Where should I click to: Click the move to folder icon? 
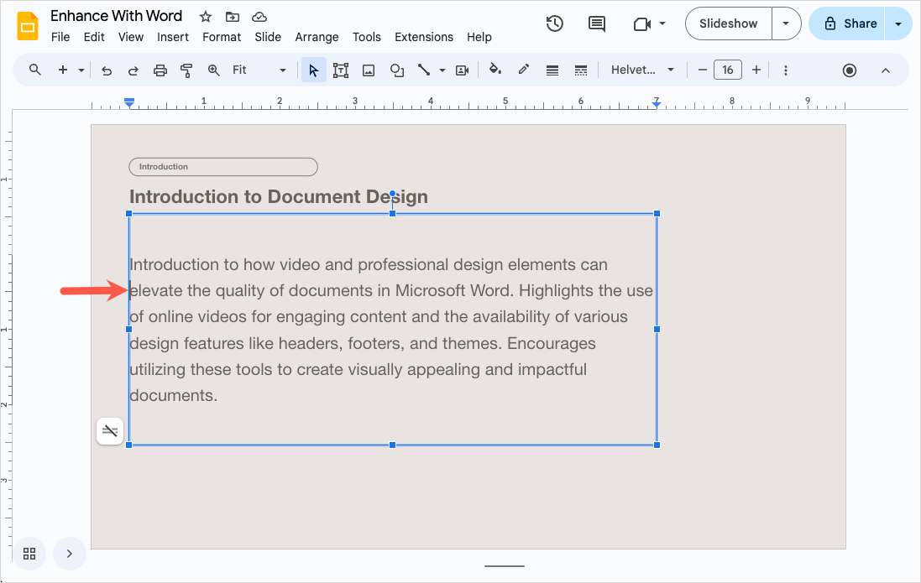pos(233,17)
